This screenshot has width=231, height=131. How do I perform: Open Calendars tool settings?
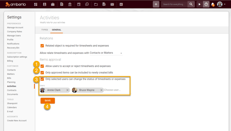coord(12,107)
